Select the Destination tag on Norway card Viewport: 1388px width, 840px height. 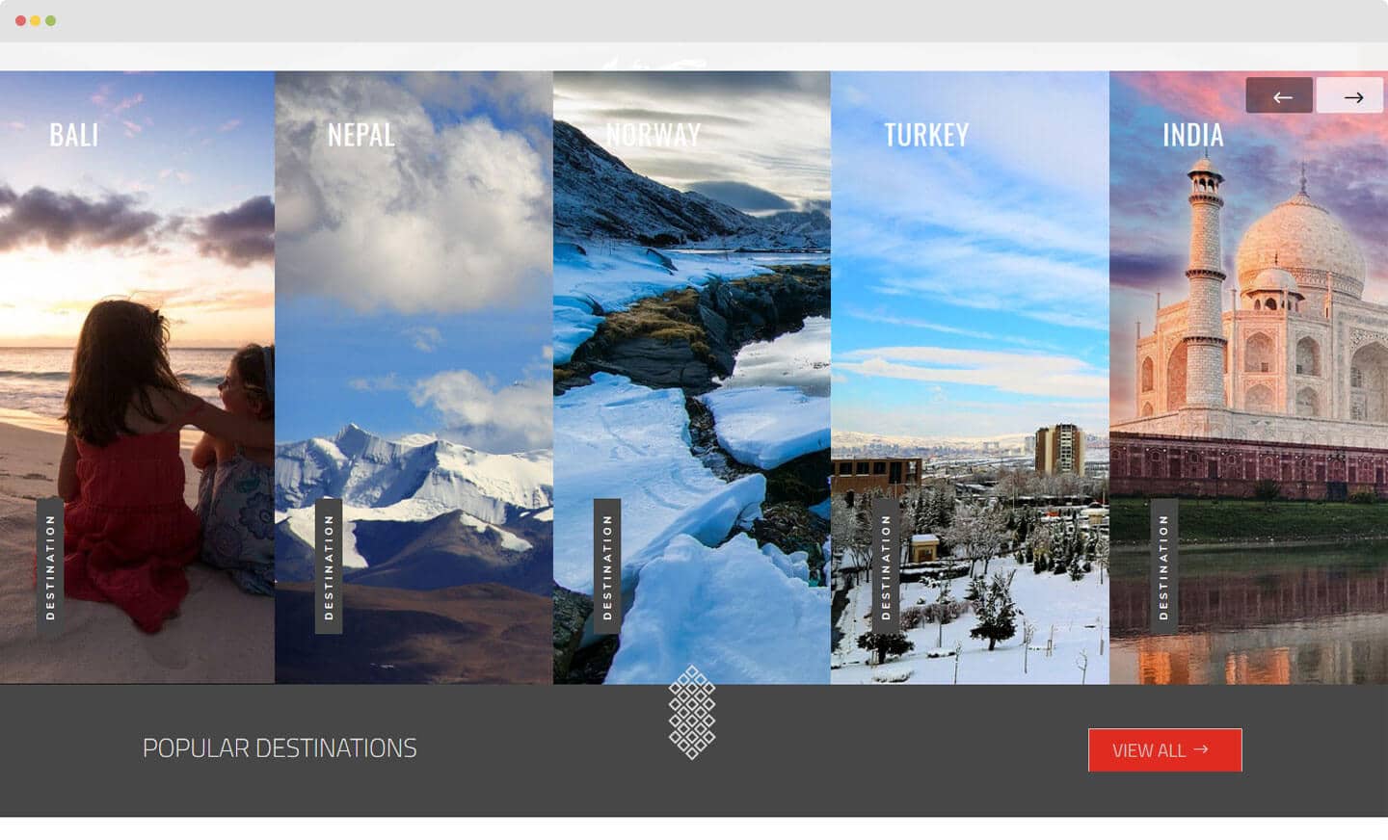point(607,566)
